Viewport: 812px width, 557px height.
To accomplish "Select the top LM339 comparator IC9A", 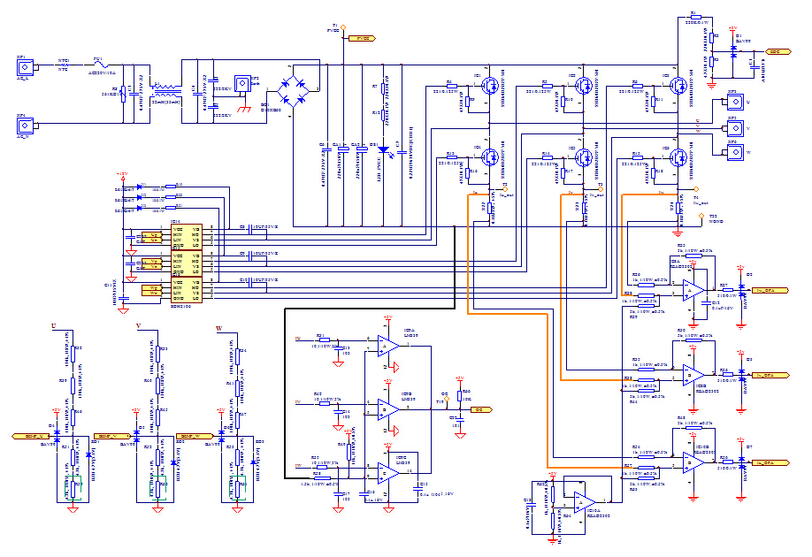I will click(387, 346).
